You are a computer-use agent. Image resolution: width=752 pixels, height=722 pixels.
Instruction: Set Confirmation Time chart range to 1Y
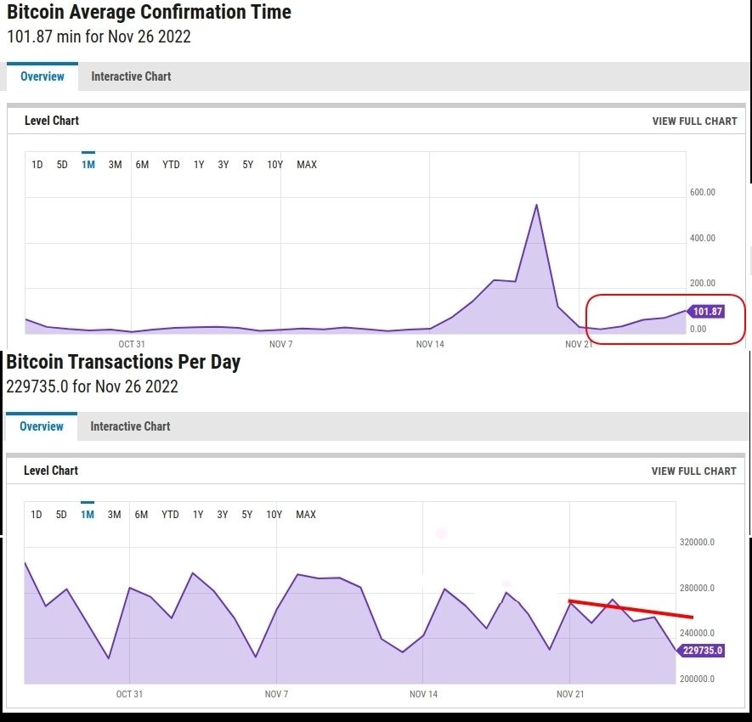coord(199,165)
